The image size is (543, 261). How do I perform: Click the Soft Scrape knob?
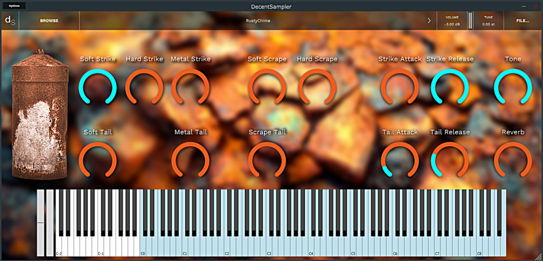tap(267, 87)
